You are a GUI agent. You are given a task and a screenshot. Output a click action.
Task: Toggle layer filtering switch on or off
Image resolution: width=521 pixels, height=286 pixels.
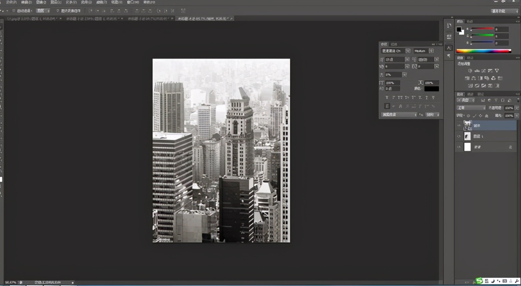point(518,100)
